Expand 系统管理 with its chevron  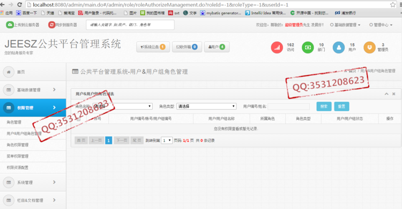tap(54, 182)
